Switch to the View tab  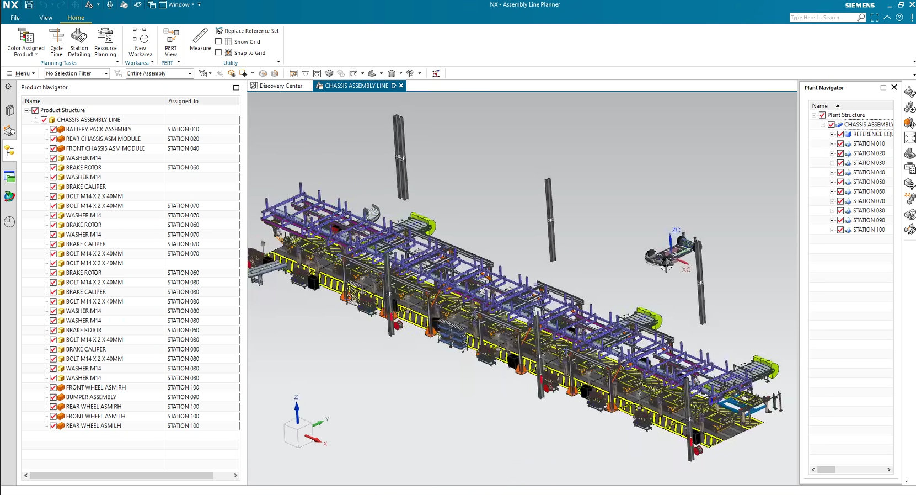point(46,18)
